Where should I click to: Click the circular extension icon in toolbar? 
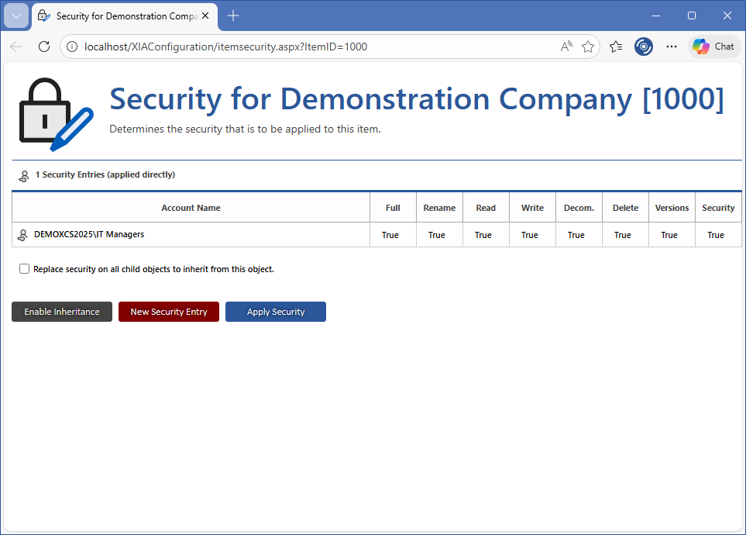643,47
